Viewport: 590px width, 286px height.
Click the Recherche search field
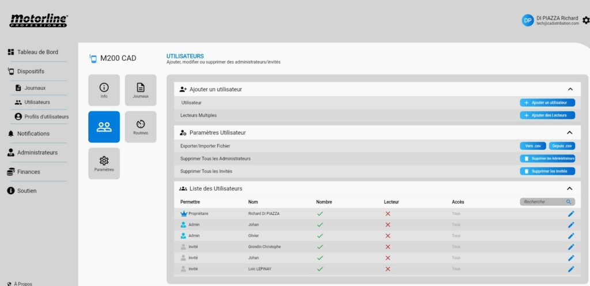[543, 202]
